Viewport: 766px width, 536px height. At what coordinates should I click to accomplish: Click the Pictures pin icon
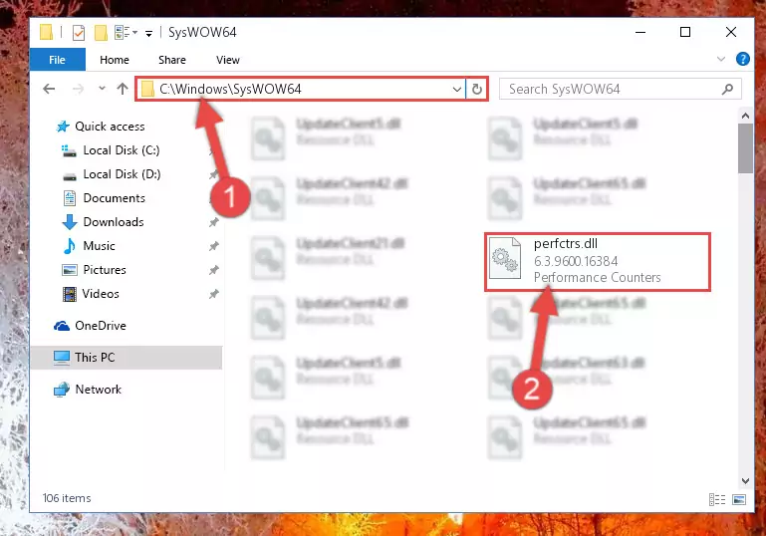(x=213, y=270)
